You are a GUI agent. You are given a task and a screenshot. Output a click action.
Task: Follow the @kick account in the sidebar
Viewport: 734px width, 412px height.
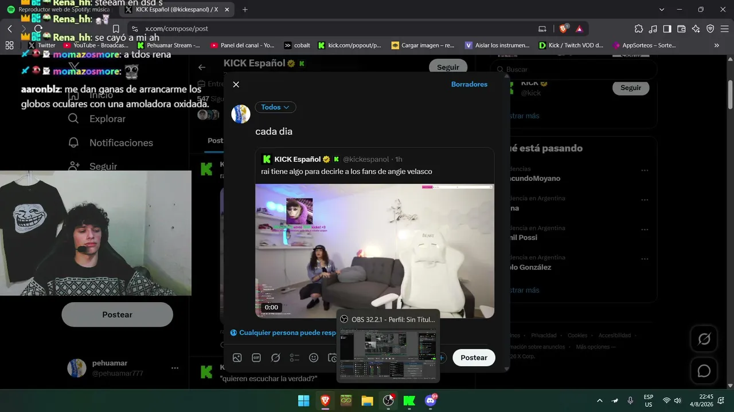coord(631,88)
